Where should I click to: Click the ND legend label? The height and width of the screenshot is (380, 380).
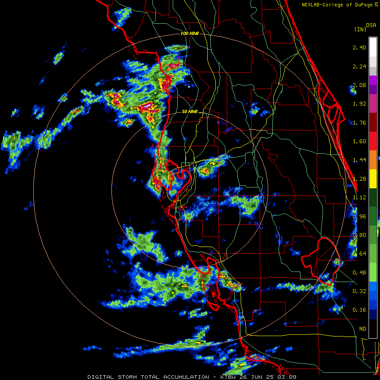point(363,329)
